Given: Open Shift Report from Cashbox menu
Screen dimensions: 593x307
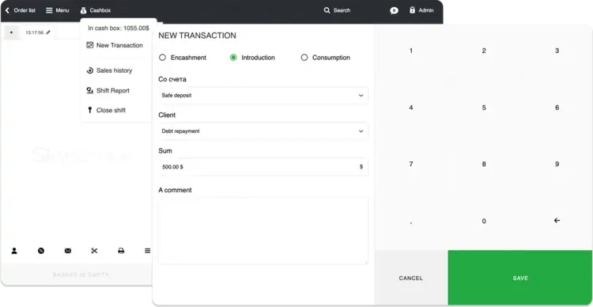Looking at the screenshot, I should point(108,90).
